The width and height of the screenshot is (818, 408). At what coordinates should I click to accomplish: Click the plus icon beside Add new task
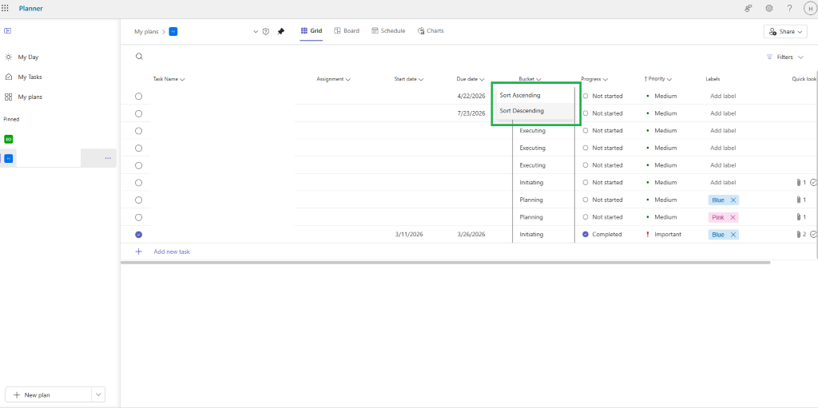tap(139, 252)
